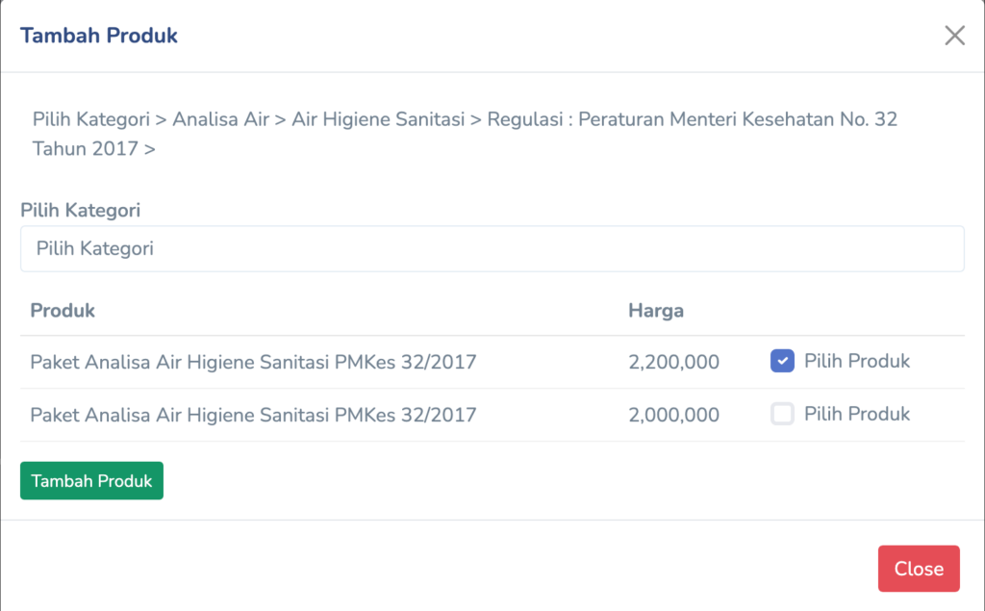Image resolution: width=985 pixels, height=611 pixels.
Task: Close the modal with the X icon
Action: click(954, 37)
